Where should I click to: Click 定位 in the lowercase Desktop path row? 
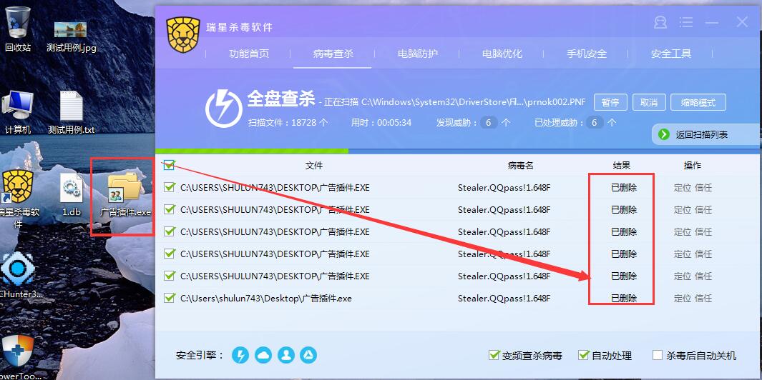pos(683,299)
